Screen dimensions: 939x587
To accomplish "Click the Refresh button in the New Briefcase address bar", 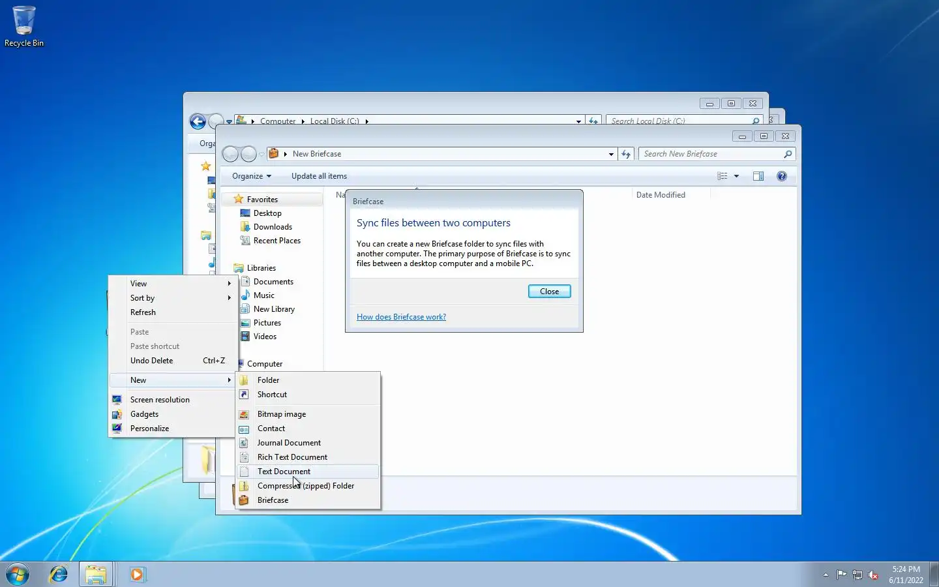I will (626, 154).
